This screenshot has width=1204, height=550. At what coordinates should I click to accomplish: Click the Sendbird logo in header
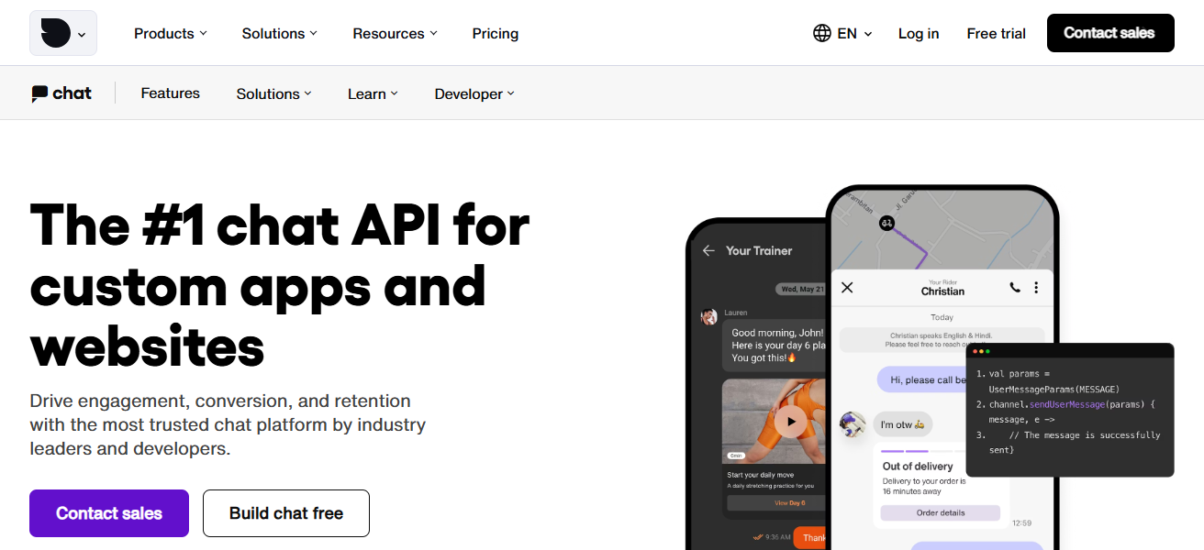pyautogui.click(x=55, y=34)
